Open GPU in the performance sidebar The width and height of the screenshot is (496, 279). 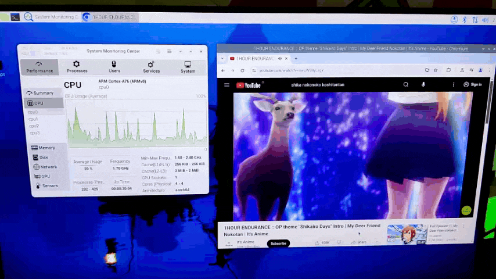click(42, 176)
